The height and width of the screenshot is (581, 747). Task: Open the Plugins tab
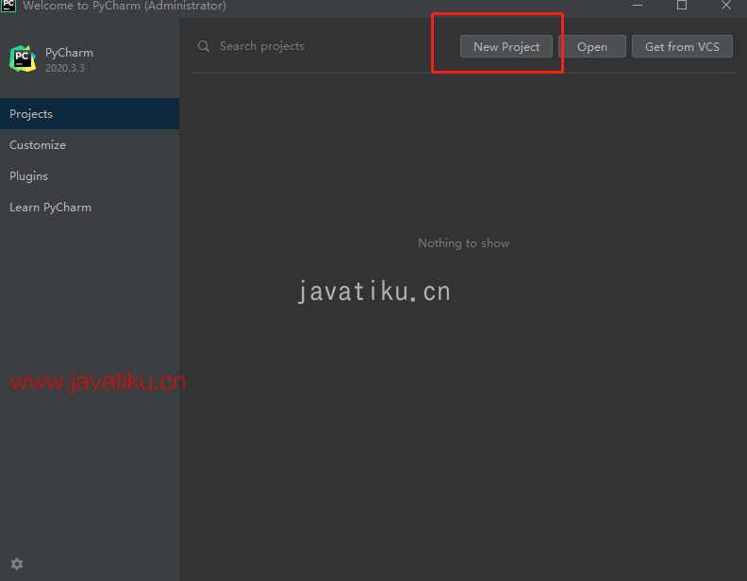(90, 176)
